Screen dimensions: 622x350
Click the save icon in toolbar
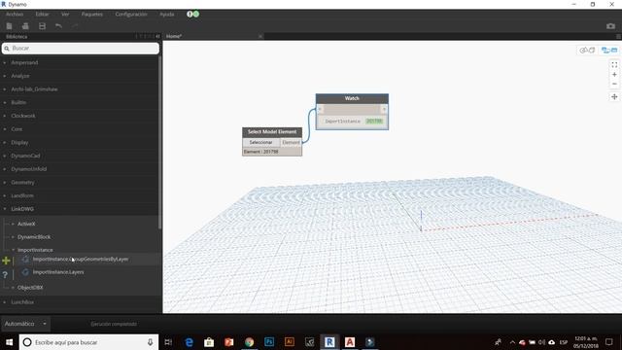pyautogui.click(x=42, y=26)
